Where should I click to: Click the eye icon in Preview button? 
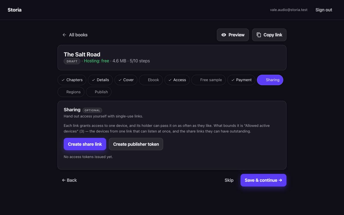pos(224,35)
